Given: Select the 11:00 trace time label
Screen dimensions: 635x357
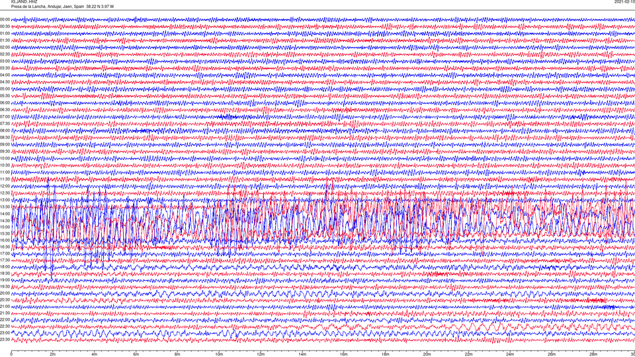Looking at the screenshot, I should 5,172.
